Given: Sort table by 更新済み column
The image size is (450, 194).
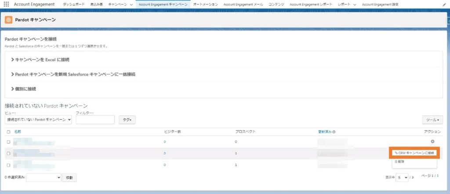Looking at the screenshot, I should tap(325, 132).
